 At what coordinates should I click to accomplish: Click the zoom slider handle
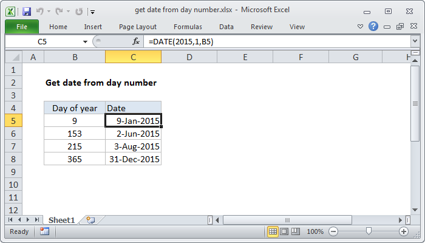[x=369, y=231]
